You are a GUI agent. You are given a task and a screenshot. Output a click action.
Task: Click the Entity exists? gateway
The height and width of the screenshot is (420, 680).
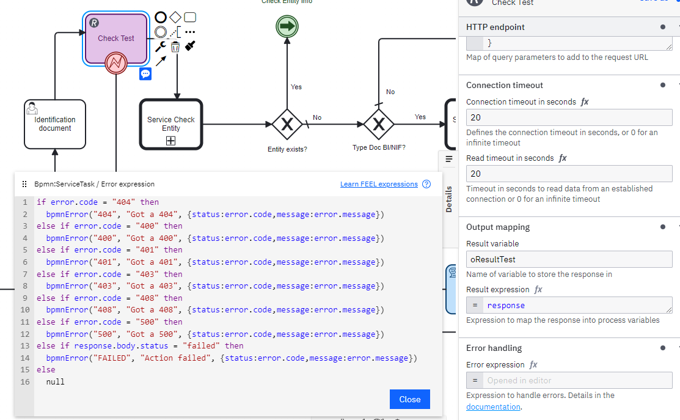[287, 125]
